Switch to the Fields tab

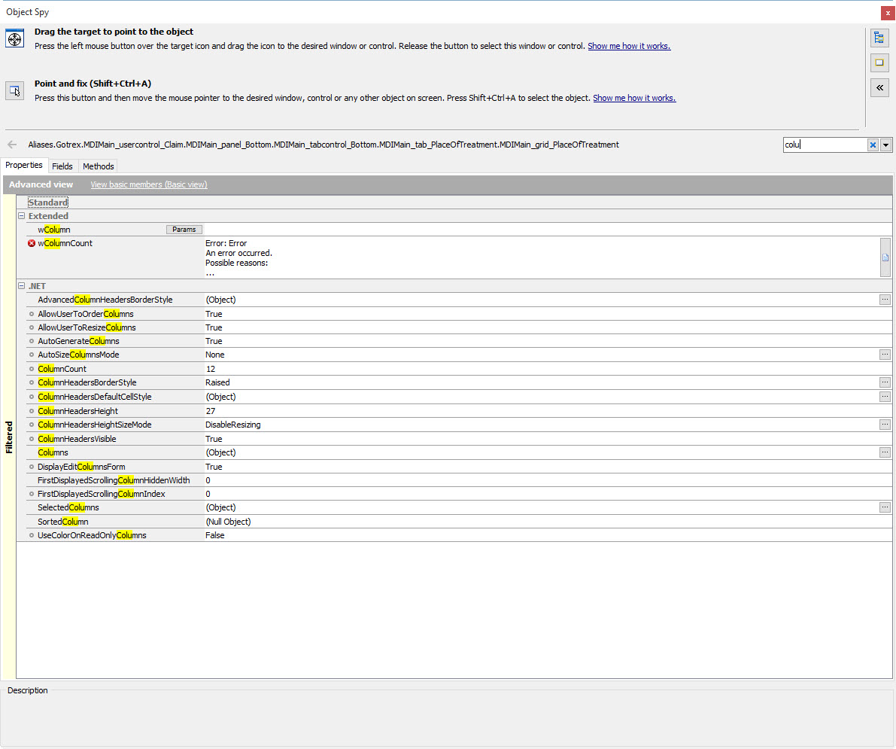point(62,166)
